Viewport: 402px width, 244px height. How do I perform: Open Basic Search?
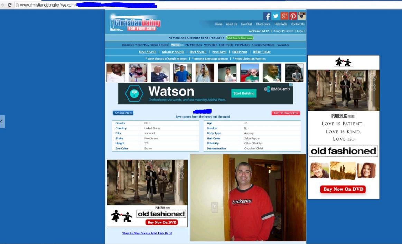[x=147, y=52]
